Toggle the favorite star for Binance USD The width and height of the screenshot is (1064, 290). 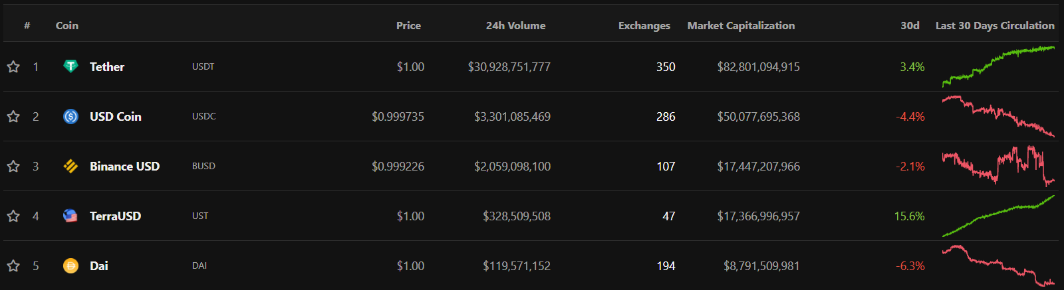coord(13,166)
